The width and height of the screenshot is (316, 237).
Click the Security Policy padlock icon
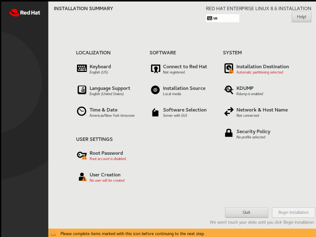[x=228, y=133]
